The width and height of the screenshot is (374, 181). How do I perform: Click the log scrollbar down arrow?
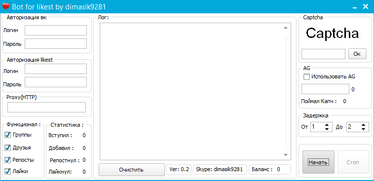[x=286, y=155]
